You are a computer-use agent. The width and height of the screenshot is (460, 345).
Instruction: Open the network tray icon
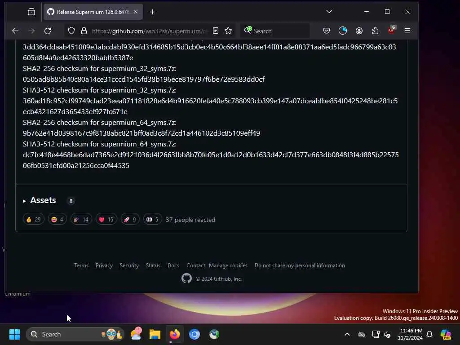[376, 334]
